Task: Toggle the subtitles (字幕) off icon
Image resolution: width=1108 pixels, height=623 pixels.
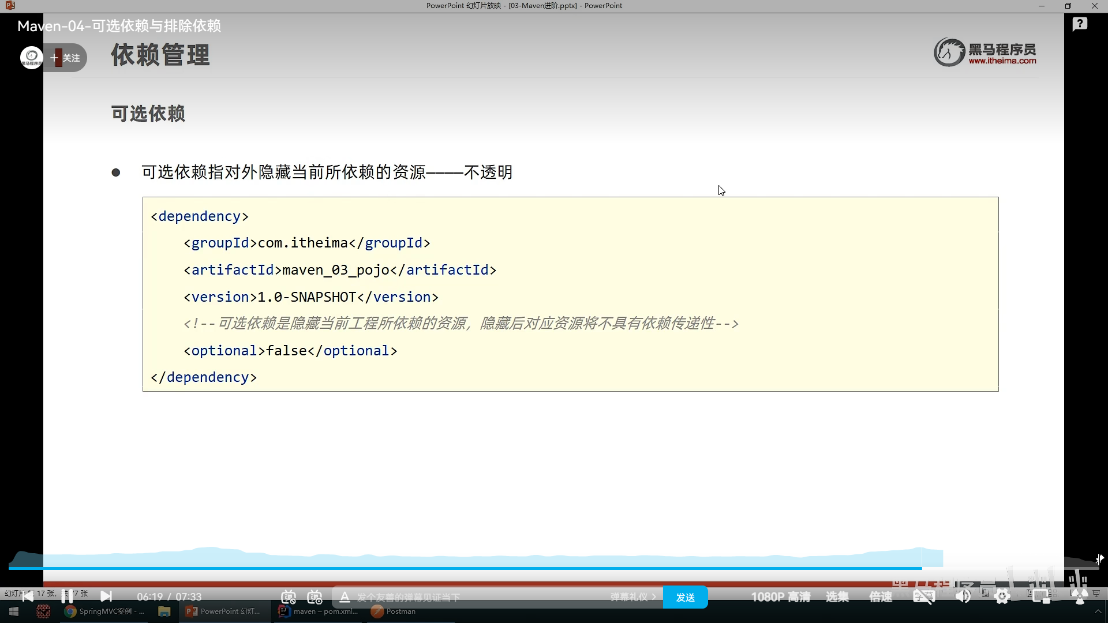Action: (x=923, y=597)
